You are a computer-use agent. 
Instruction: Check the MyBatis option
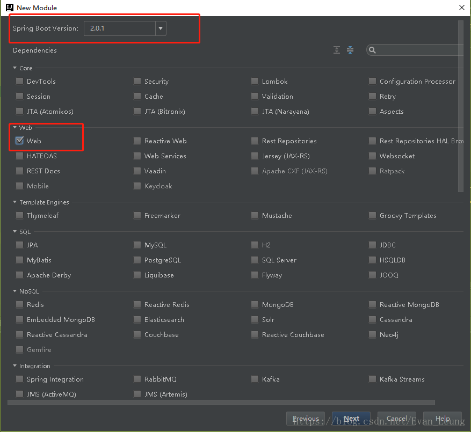(x=19, y=260)
